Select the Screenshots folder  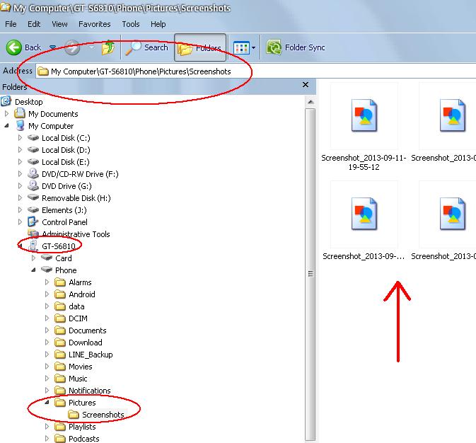[x=103, y=415]
